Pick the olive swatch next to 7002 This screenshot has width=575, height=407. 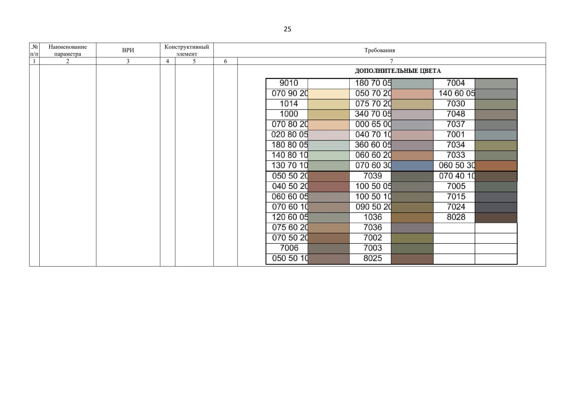[412, 238]
